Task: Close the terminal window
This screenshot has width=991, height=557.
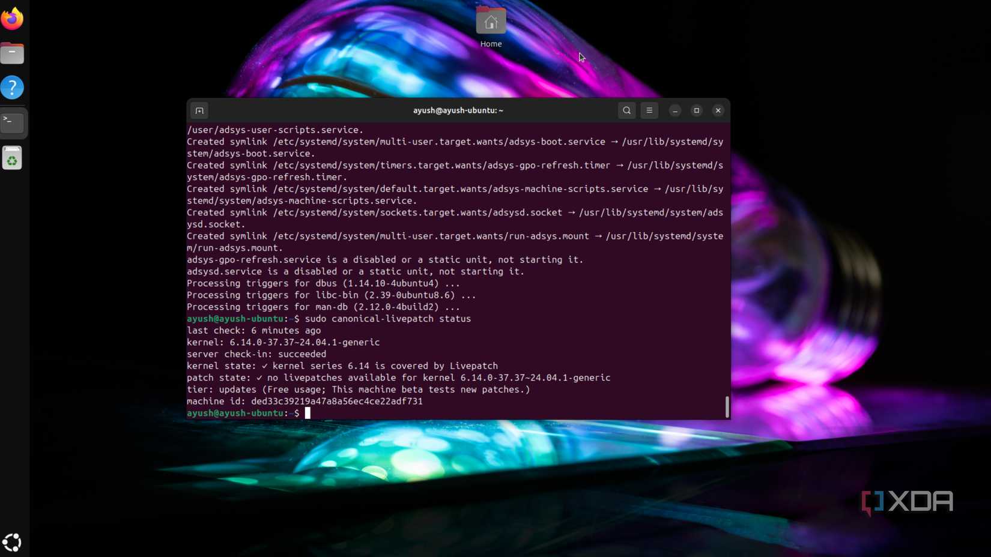Action: pyautogui.click(x=718, y=110)
